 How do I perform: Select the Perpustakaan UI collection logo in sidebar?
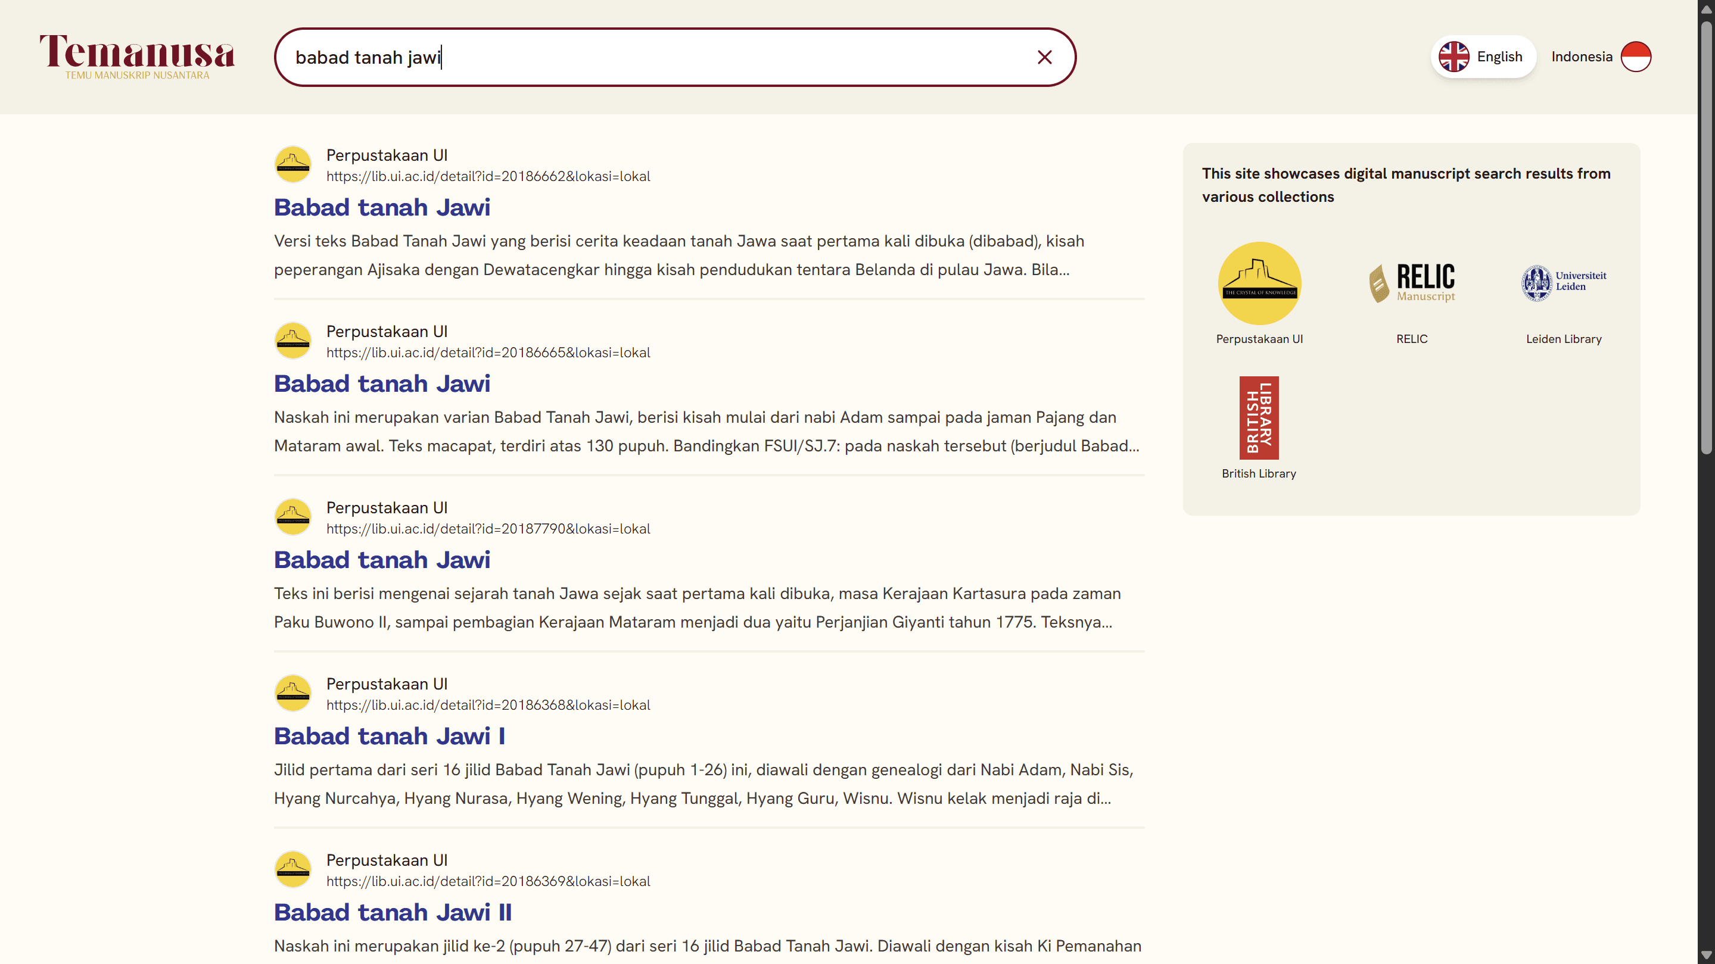click(1258, 283)
